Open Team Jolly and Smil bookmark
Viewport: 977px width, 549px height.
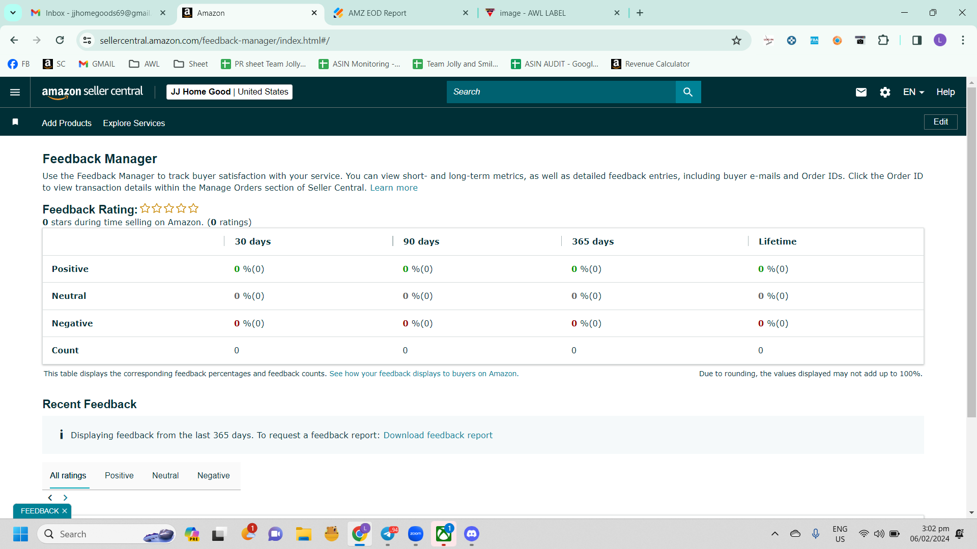(x=455, y=64)
